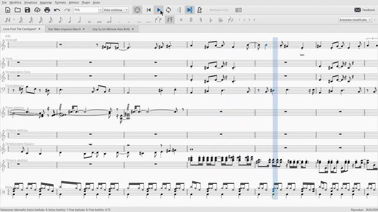This screenshot has width=378, height=212.
Task: Click the Feedback button
Action: coord(364,10)
